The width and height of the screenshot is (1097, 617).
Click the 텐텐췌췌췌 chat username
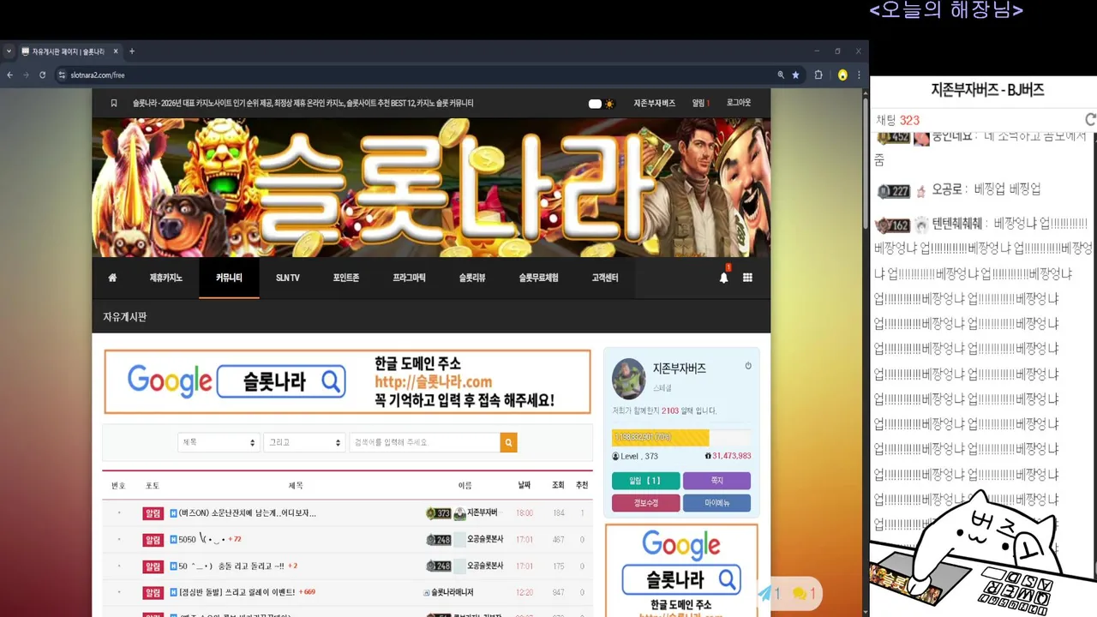(x=956, y=224)
